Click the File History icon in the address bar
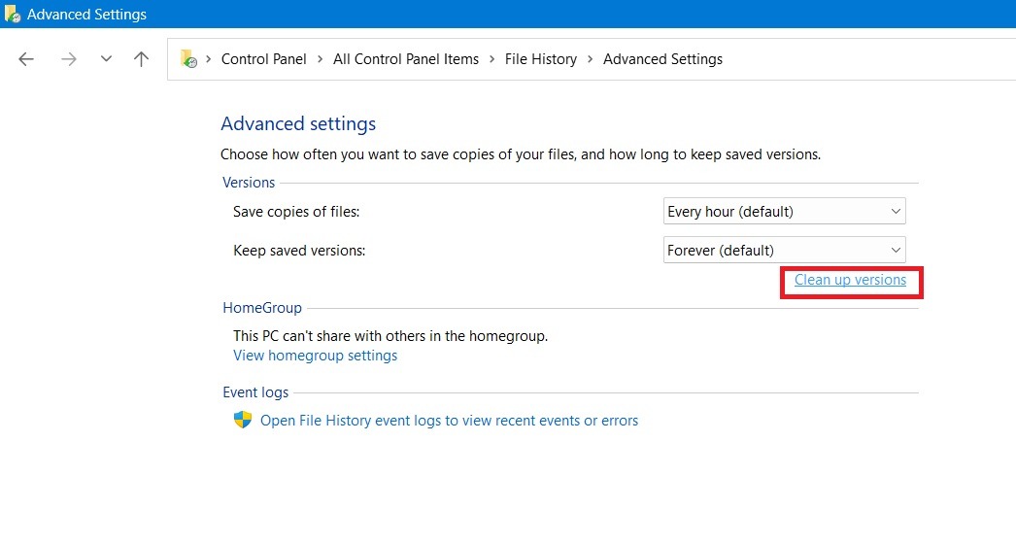 tap(188, 59)
